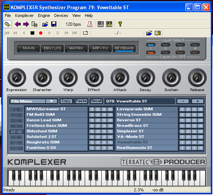This screenshot has height=195, width=213.
Task: Click the Release knob
Action: [197, 77]
